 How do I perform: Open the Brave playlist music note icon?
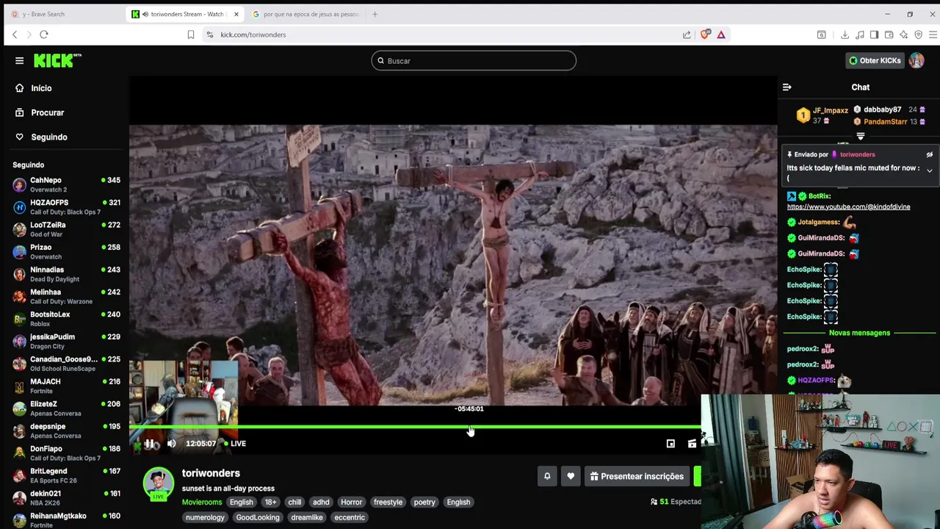(859, 35)
